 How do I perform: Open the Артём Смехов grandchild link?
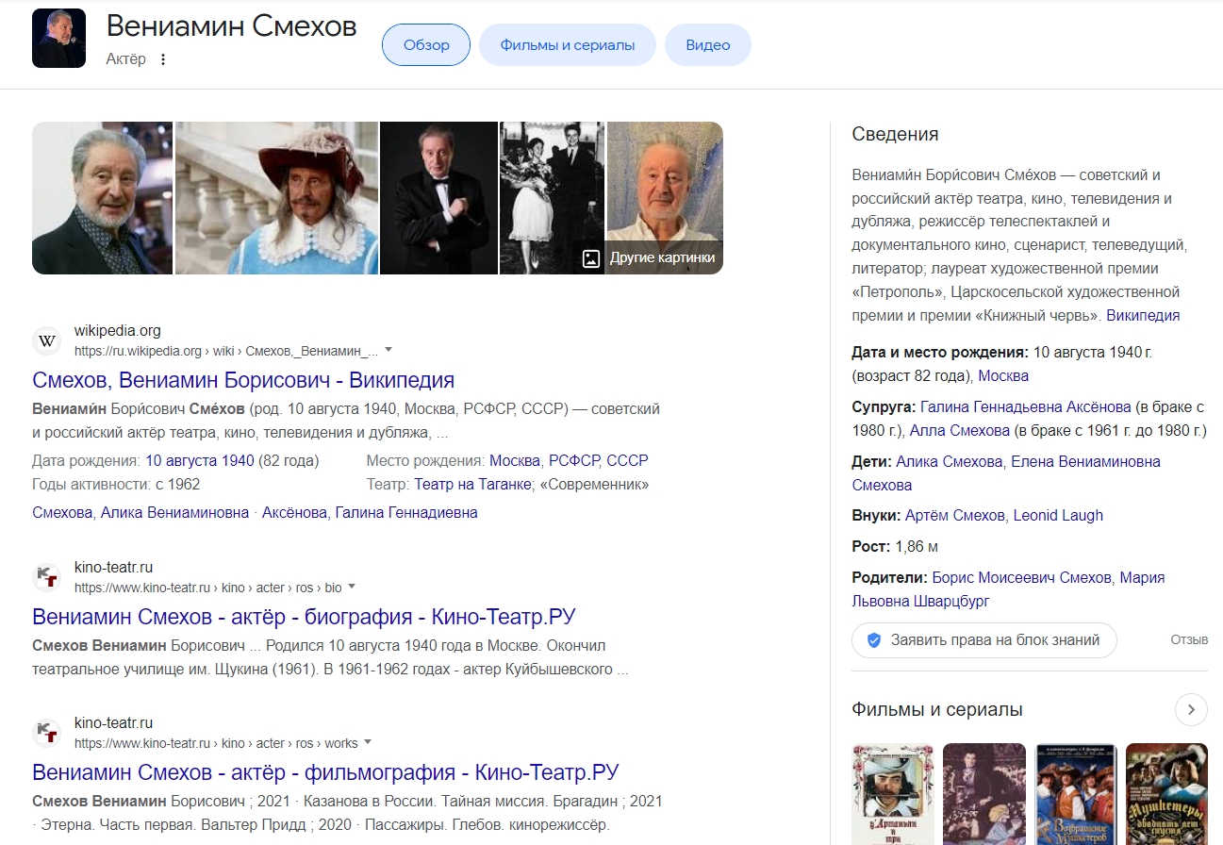pos(955,515)
